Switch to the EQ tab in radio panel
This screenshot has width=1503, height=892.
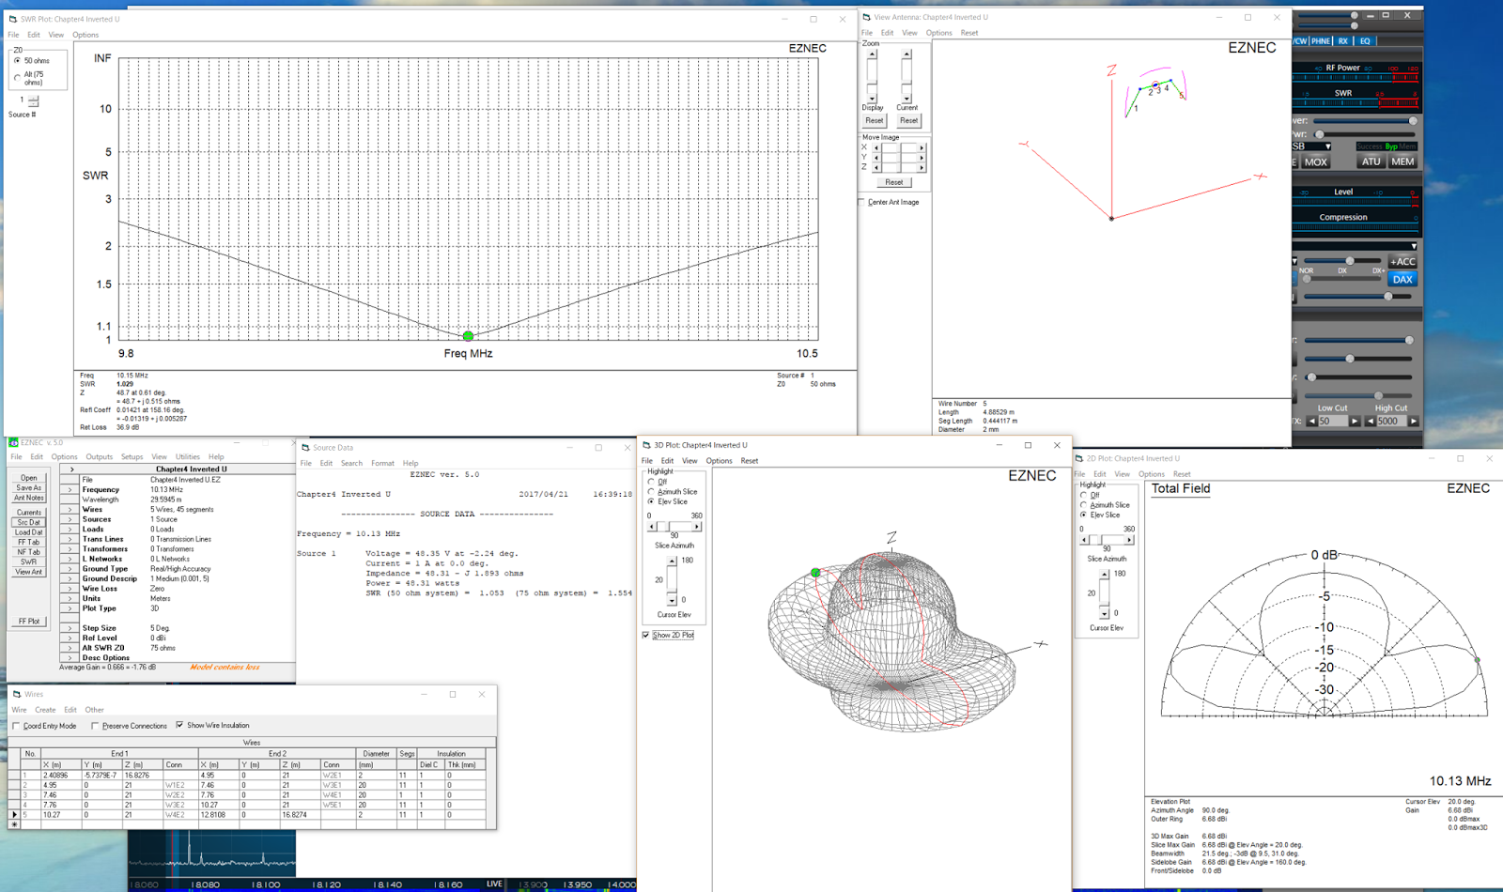tap(1365, 40)
